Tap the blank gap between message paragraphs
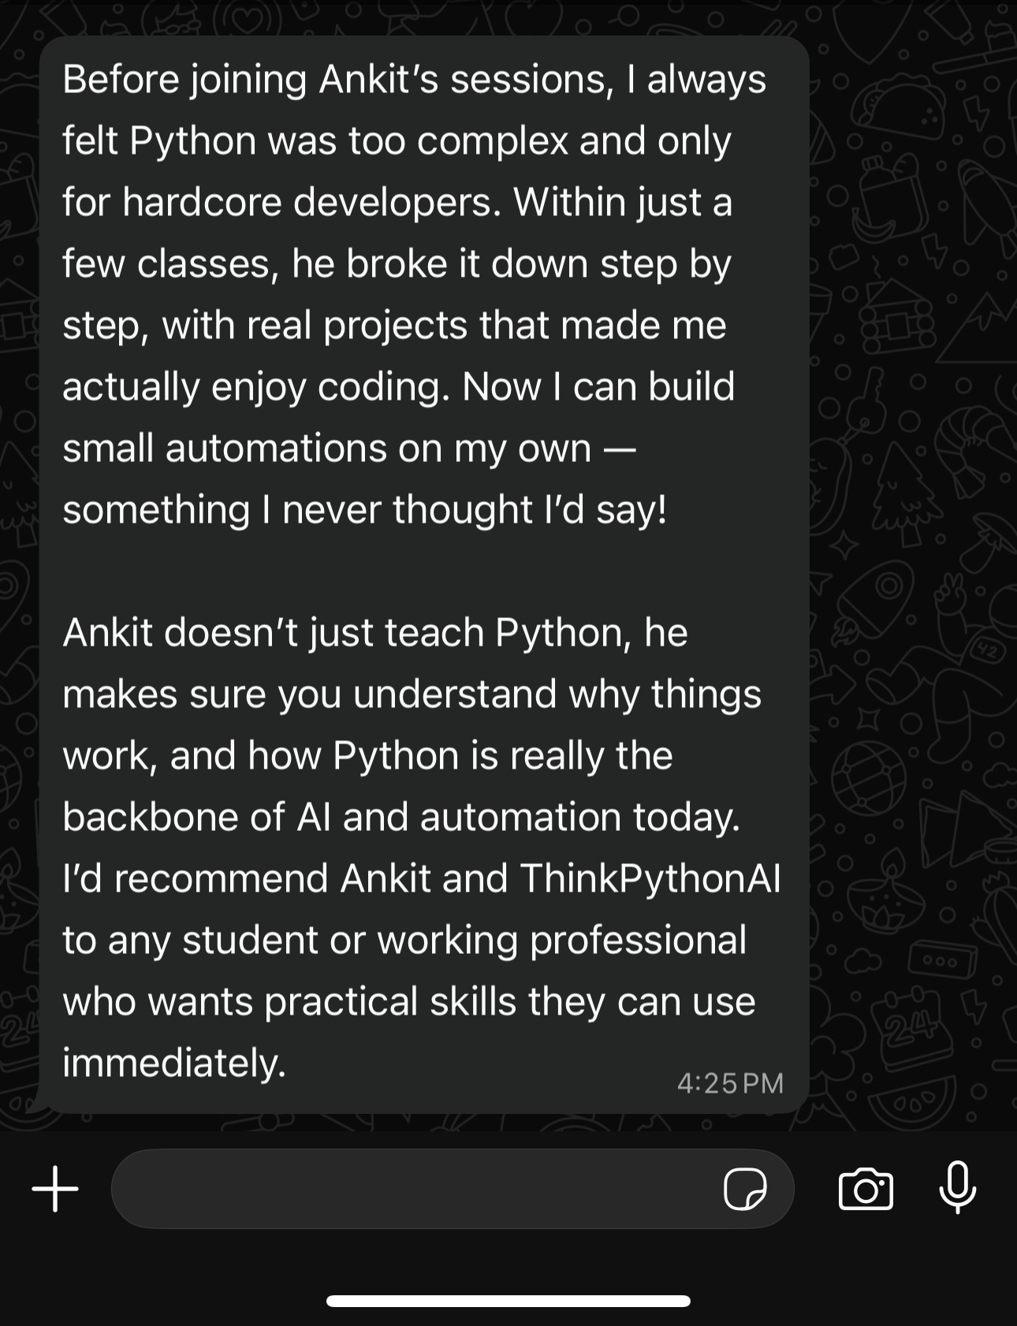The width and height of the screenshot is (1017, 1326). point(394,572)
